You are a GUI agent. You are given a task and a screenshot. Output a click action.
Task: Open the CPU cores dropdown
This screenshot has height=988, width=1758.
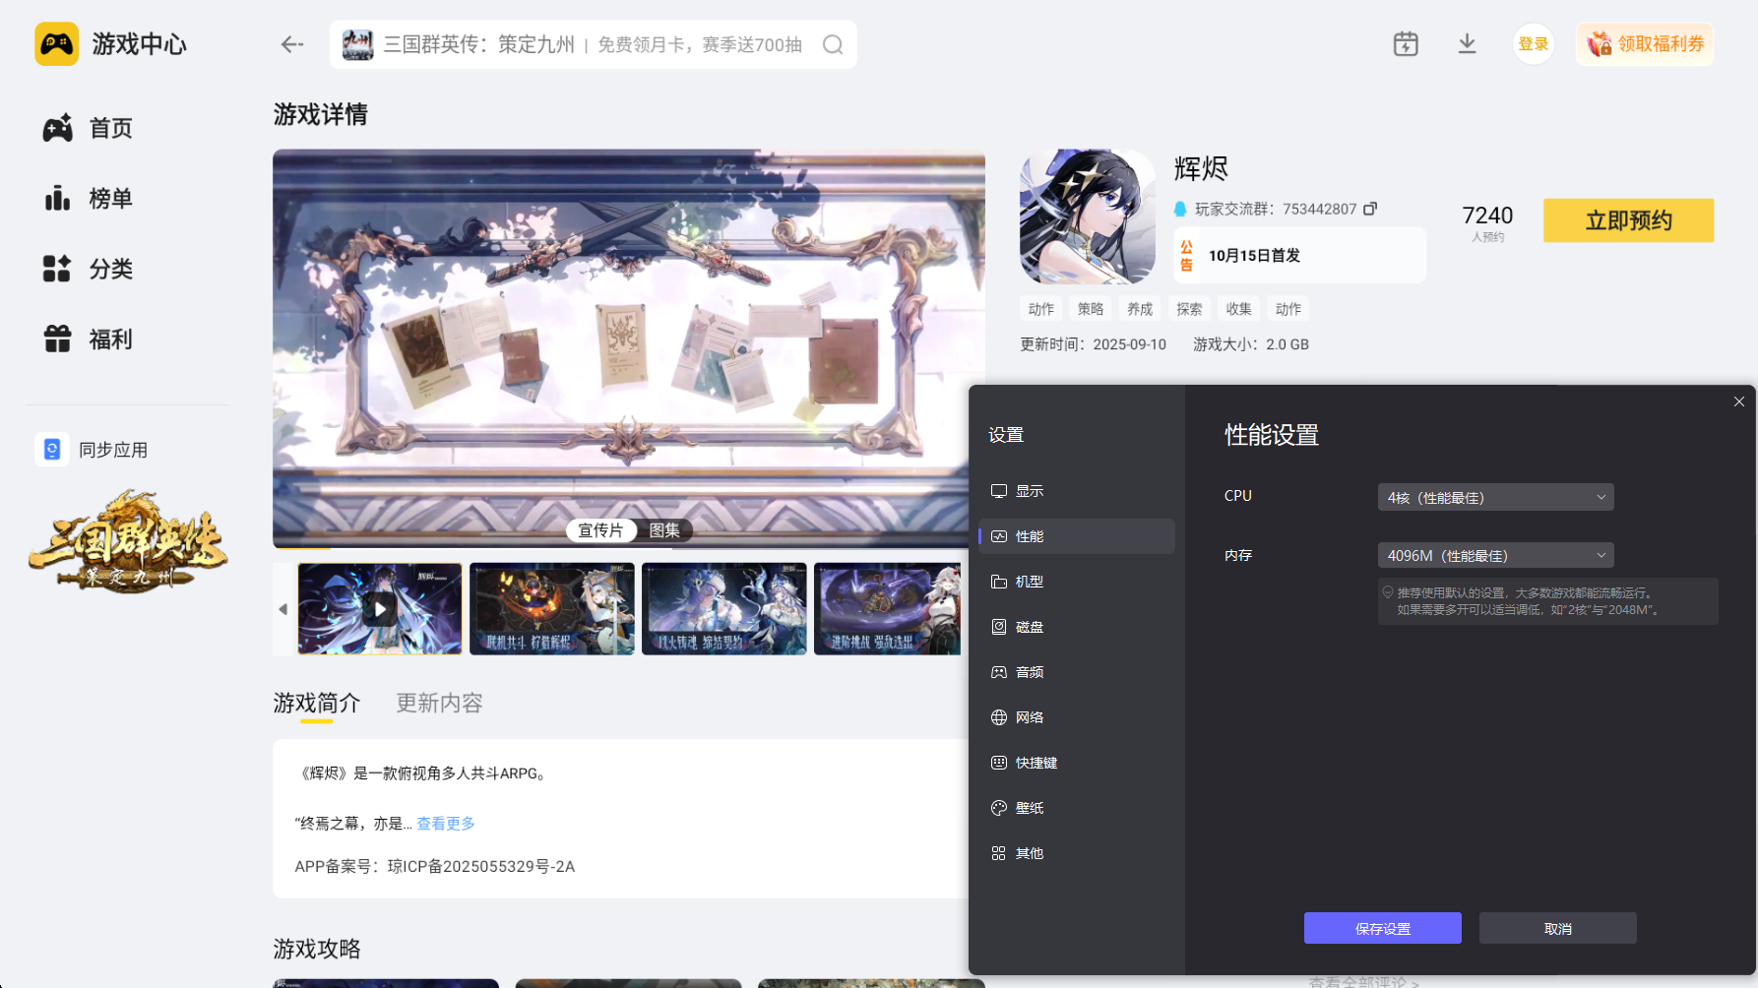pyautogui.click(x=1495, y=497)
